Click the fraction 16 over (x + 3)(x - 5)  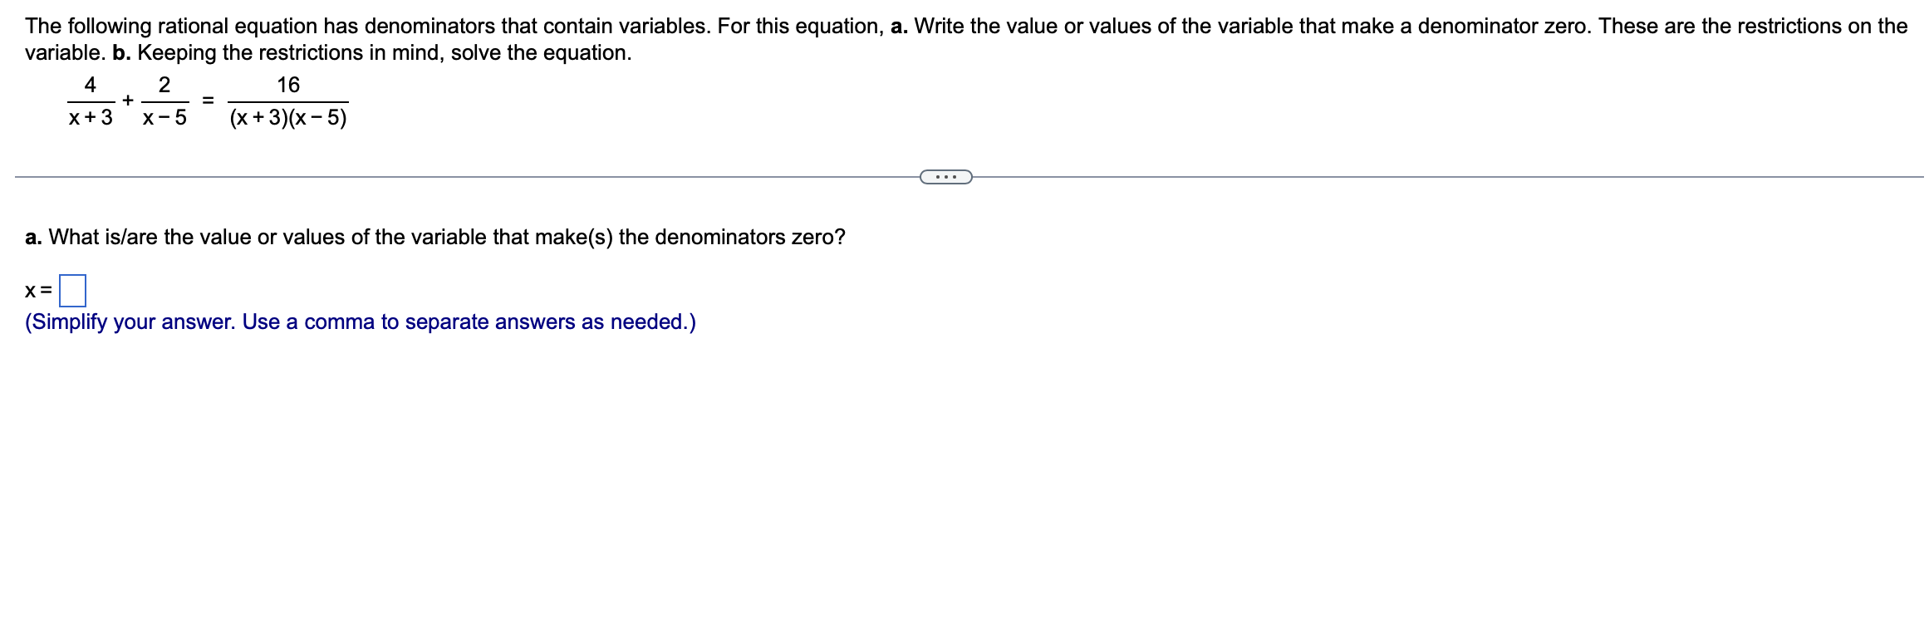point(288,101)
